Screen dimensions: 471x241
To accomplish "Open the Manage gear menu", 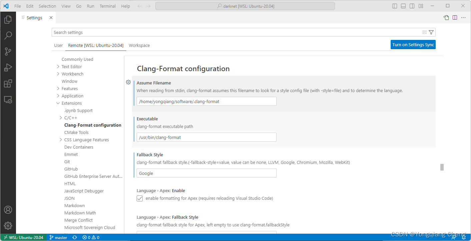I will click(x=8, y=225).
